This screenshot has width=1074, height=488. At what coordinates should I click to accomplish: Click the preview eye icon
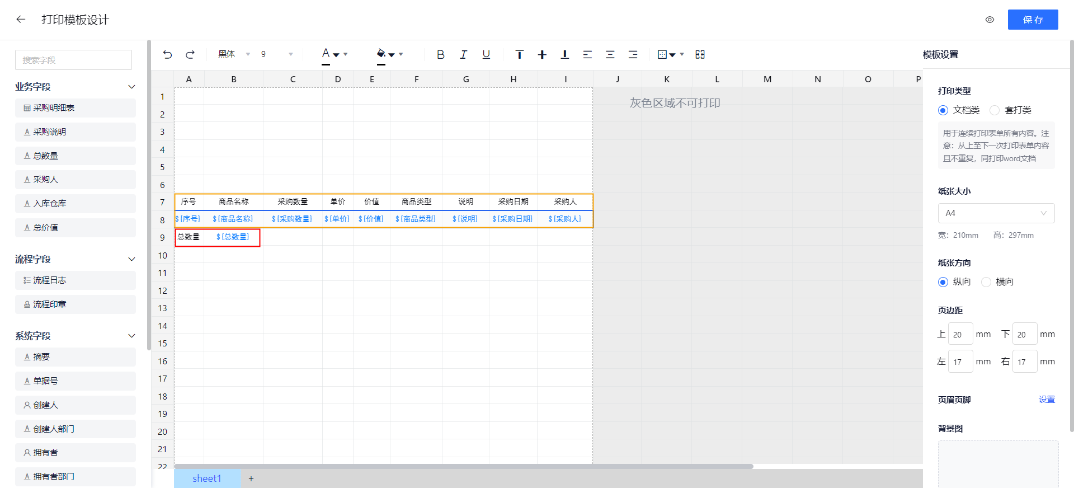(990, 20)
